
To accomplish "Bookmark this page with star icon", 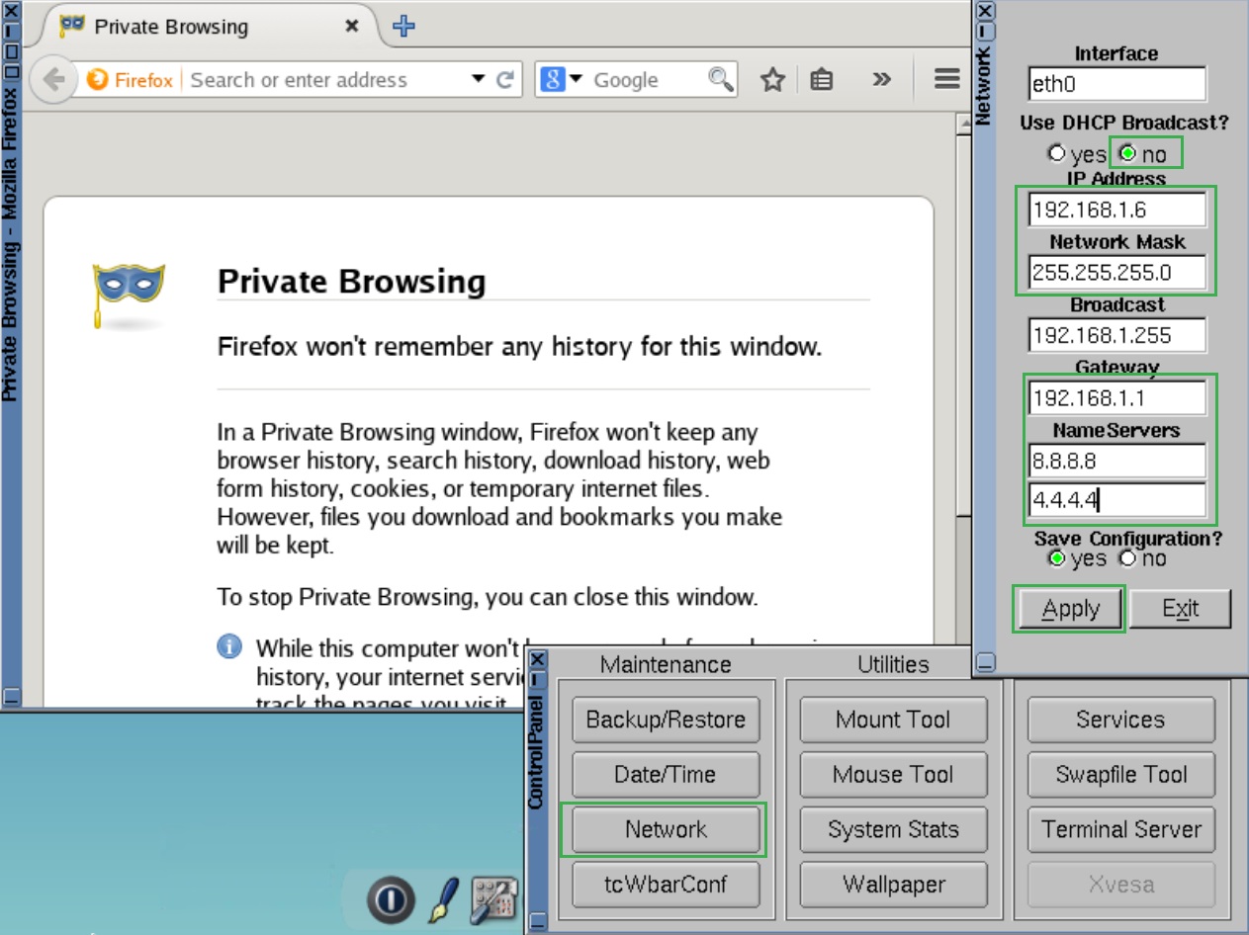I will click(x=772, y=80).
